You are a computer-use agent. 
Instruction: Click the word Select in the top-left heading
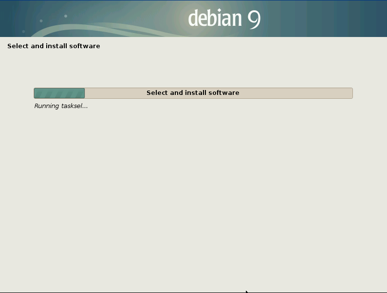pyautogui.click(x=17, y=46)
